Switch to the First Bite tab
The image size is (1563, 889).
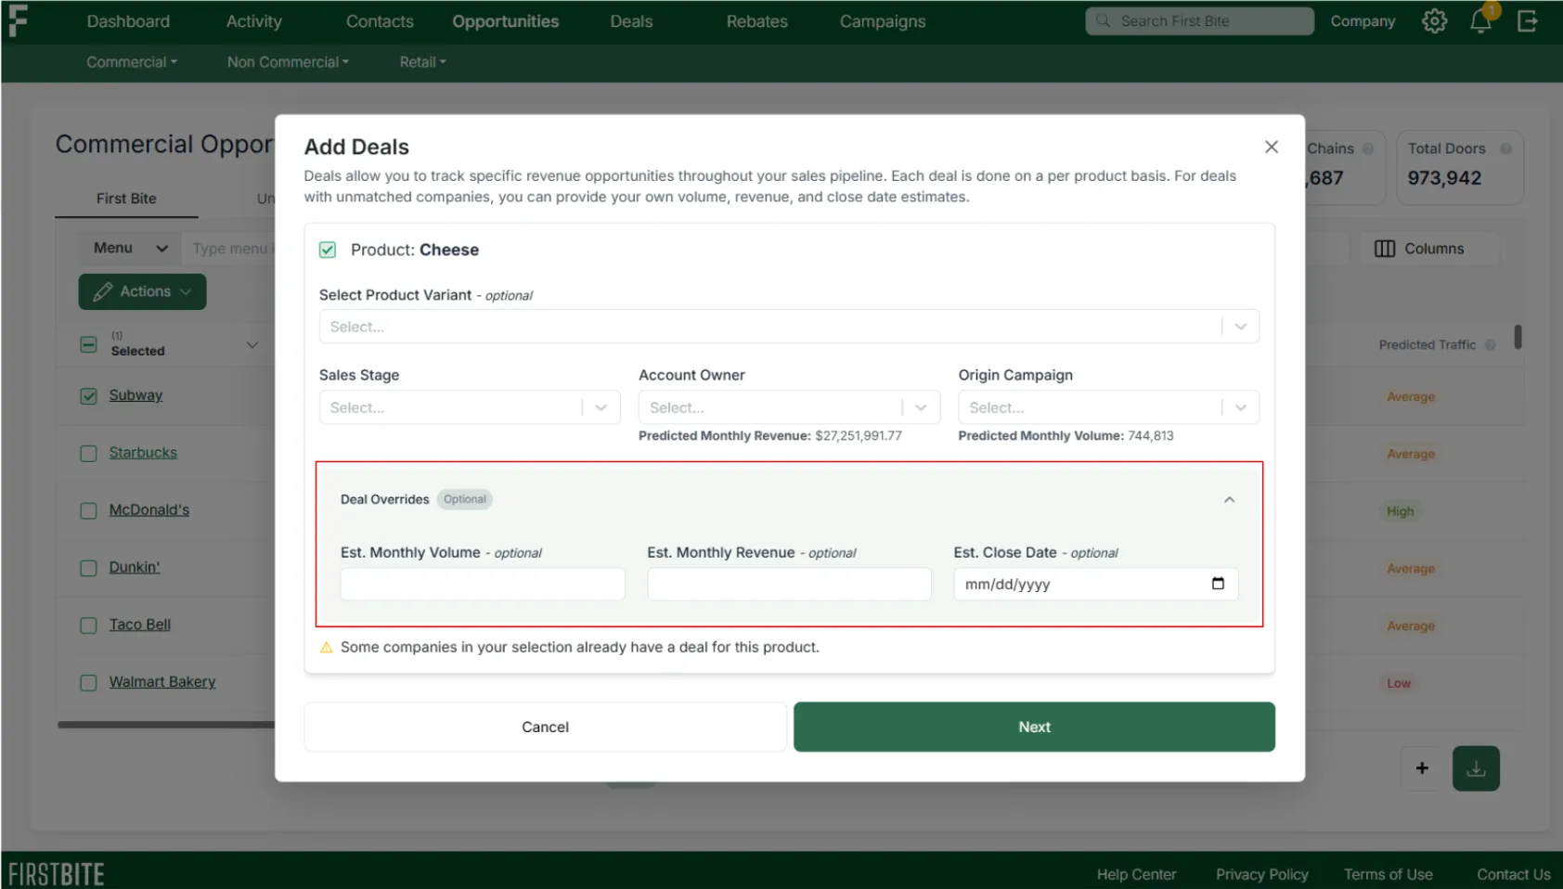coord(126,199)
